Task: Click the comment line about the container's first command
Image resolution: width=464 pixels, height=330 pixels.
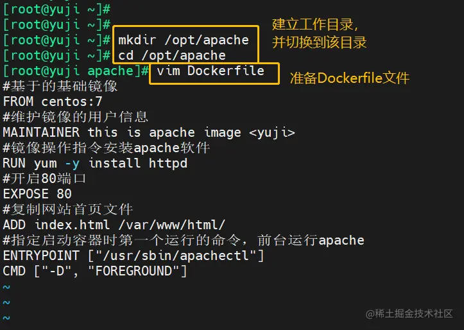Action: (x=184, y=240)
